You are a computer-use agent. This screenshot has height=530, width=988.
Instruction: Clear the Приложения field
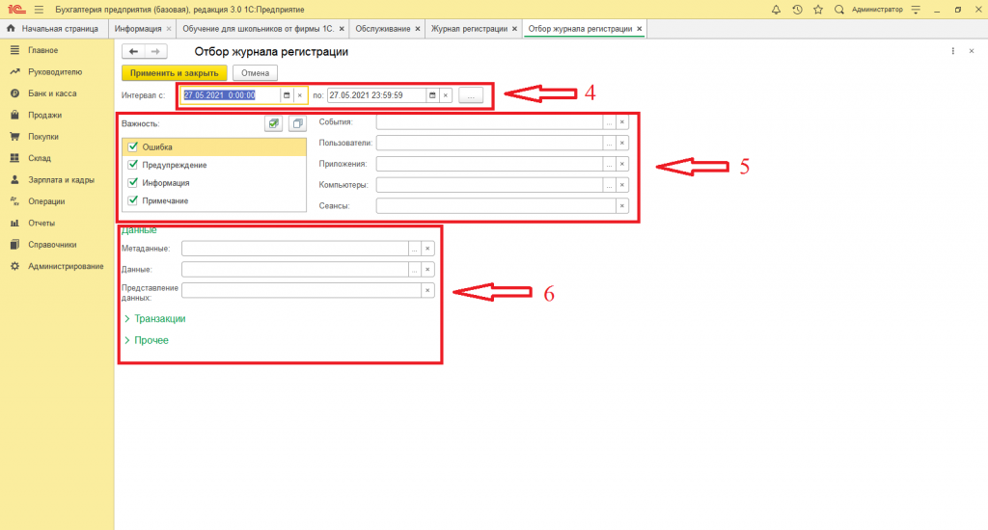coord(622,164)
